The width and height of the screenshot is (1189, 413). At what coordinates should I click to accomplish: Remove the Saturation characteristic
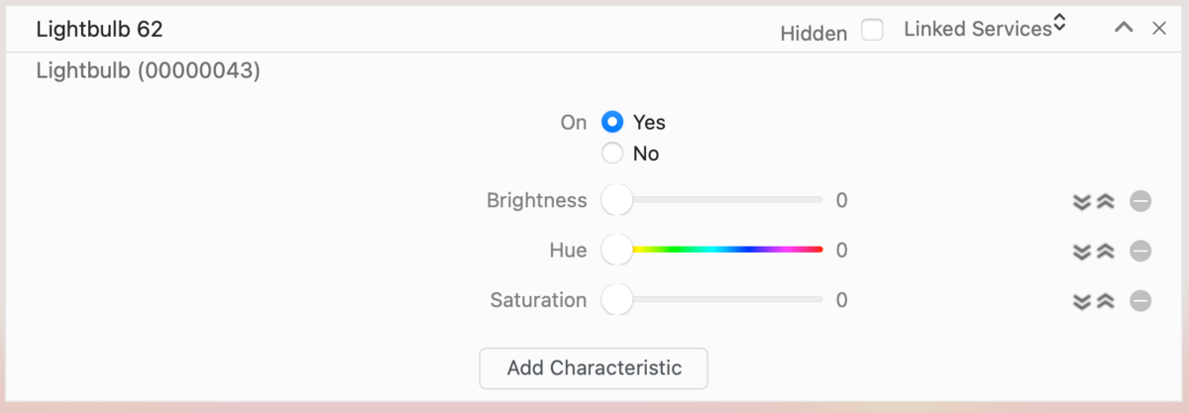tap(1140, 301)
